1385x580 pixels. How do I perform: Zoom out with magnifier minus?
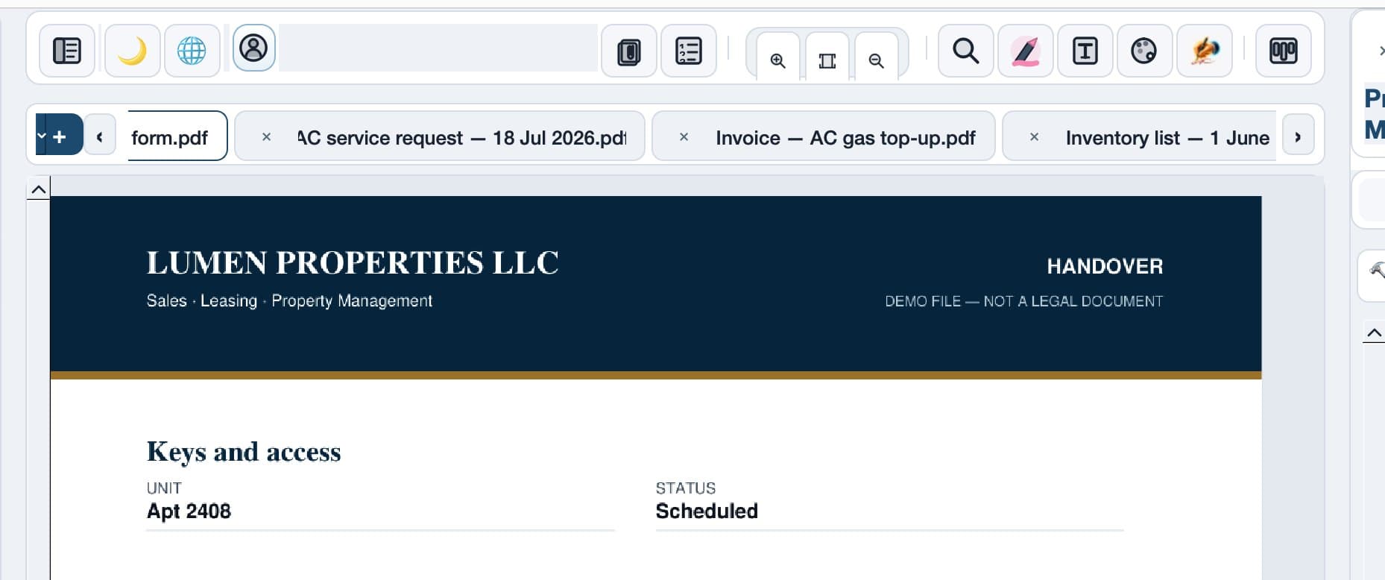(877, 60)
